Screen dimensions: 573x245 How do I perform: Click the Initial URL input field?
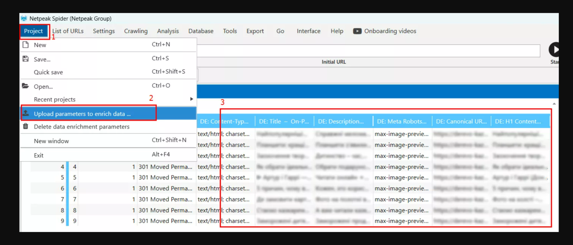click(x=367, y=51)
